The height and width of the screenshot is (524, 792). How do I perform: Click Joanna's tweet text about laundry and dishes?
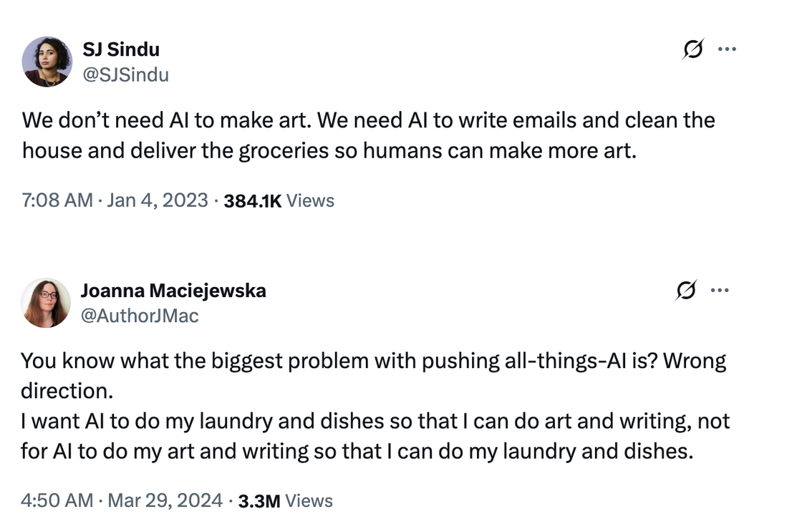(375, 437)
